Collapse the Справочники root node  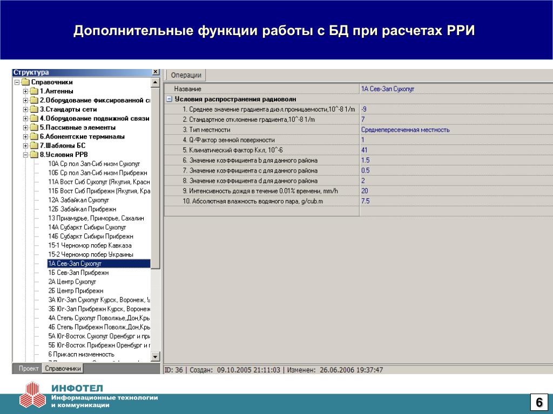coord(17,82)
